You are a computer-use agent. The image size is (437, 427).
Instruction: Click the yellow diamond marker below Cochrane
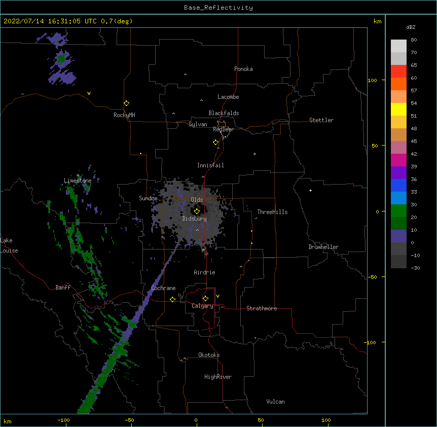(x=172, y=299)
